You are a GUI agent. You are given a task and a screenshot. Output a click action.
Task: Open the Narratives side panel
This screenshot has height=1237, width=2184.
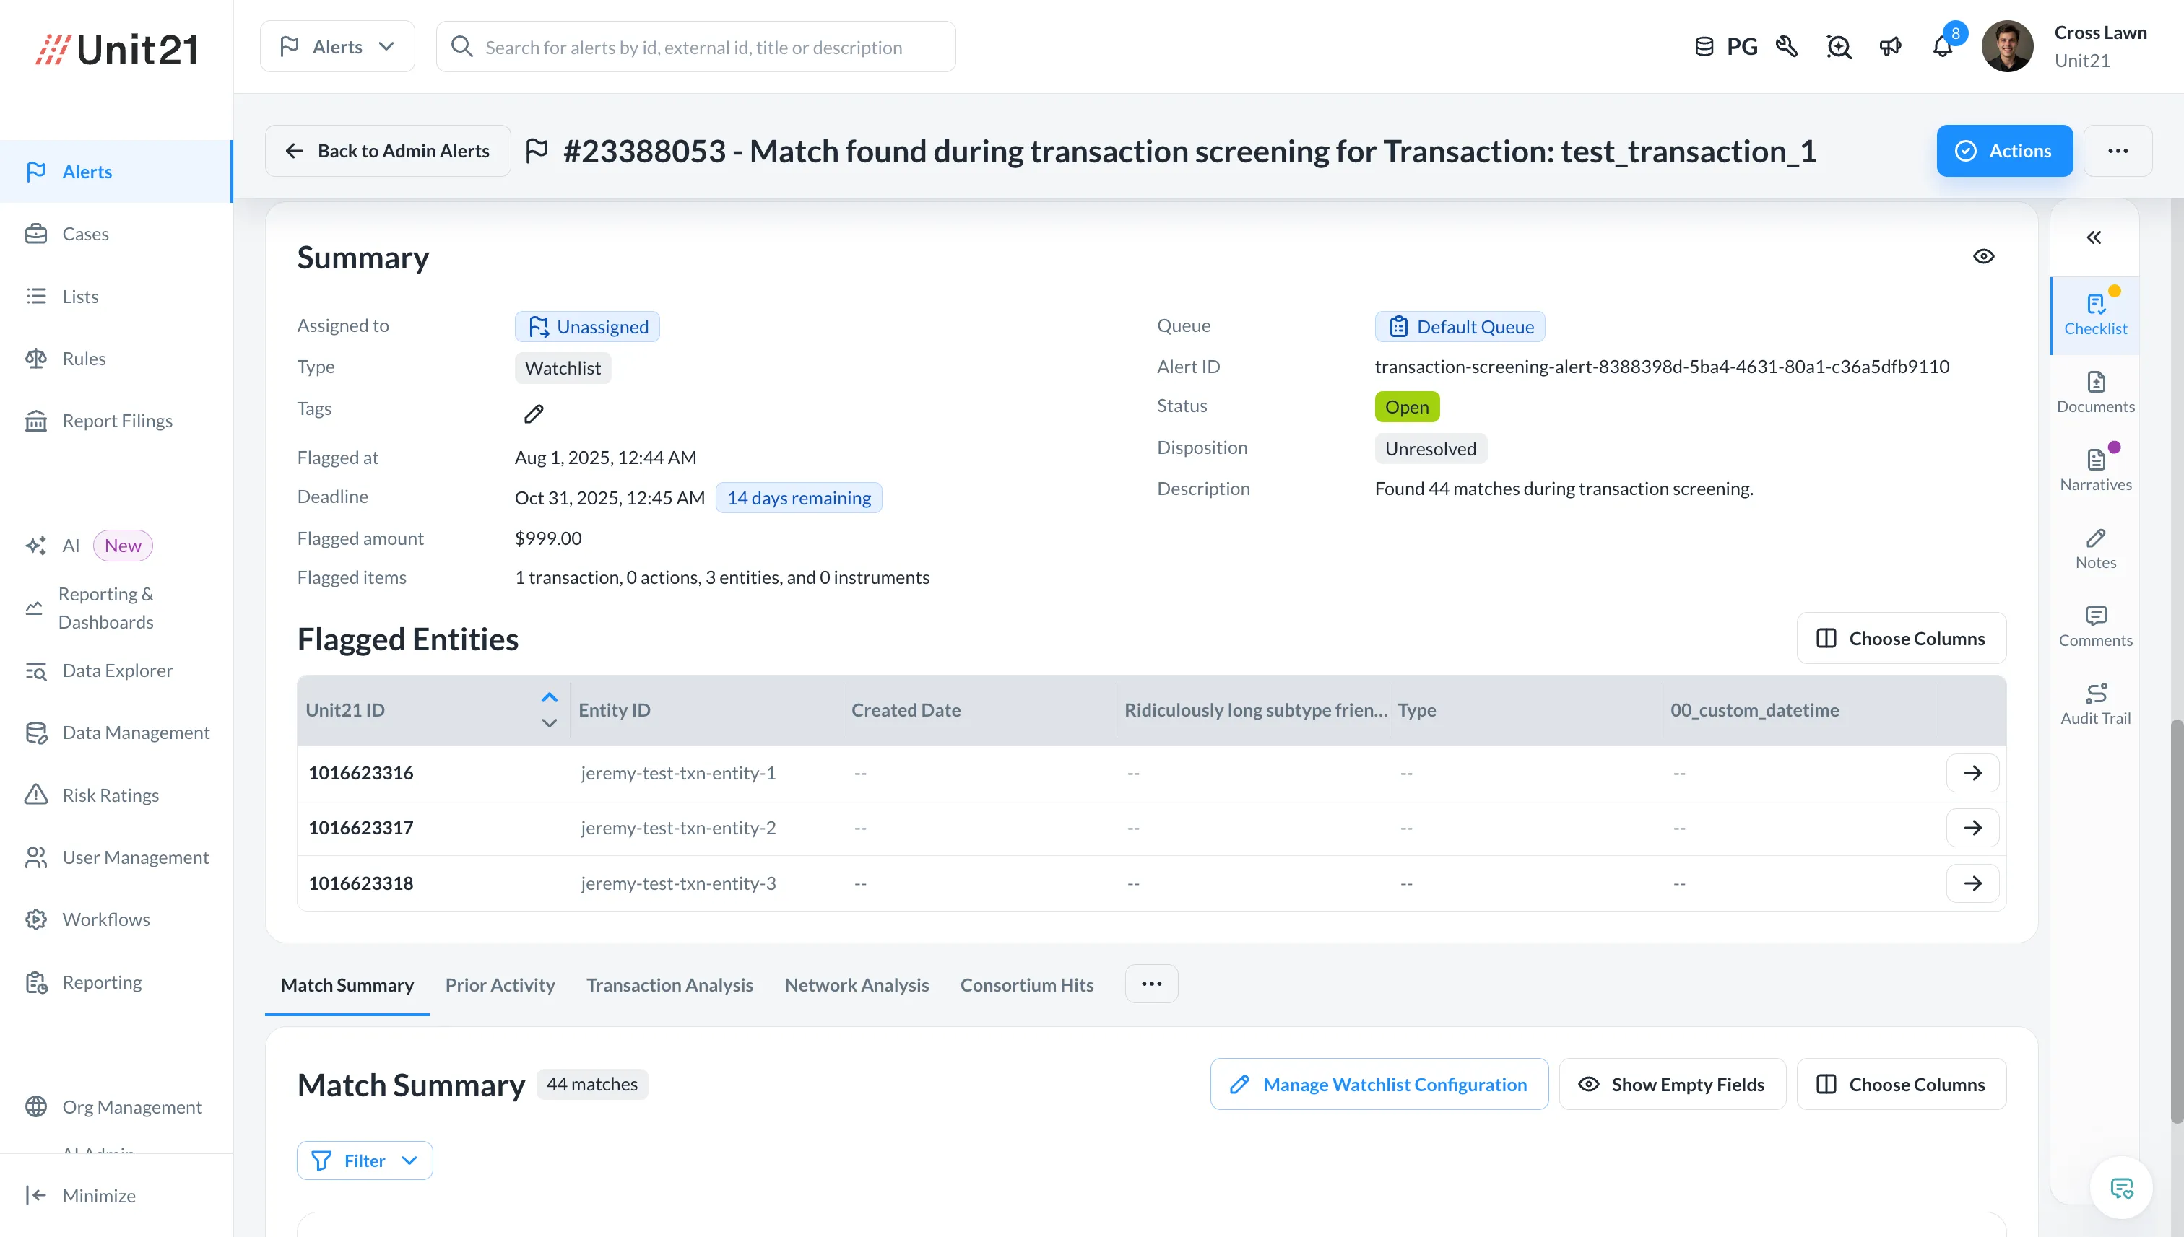(2094, 470)
